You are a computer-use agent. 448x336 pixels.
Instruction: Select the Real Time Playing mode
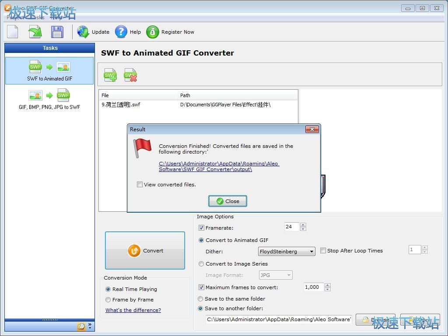(108, 289)
